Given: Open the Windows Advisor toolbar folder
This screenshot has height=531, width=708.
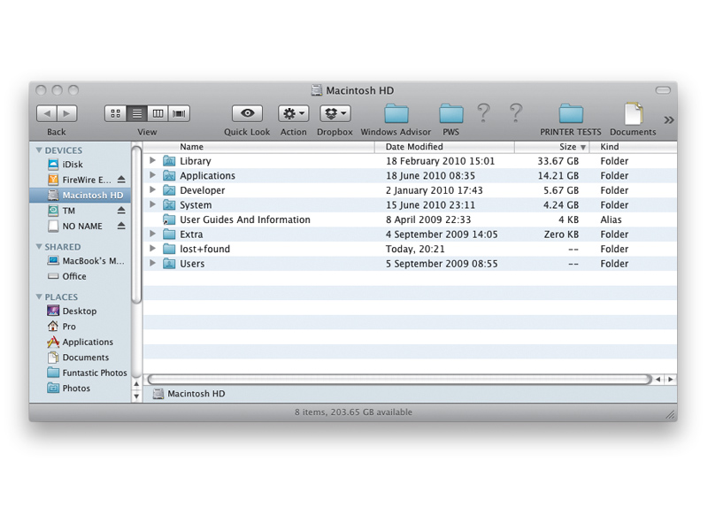Looking at the screenshot, I should pos(396,113).
